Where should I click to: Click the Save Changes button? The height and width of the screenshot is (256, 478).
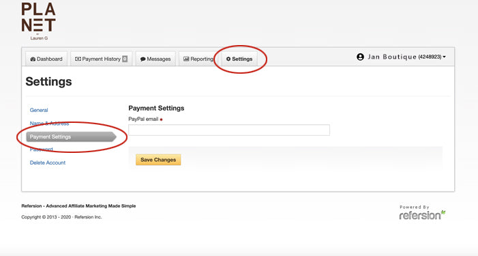click(158, 160)
